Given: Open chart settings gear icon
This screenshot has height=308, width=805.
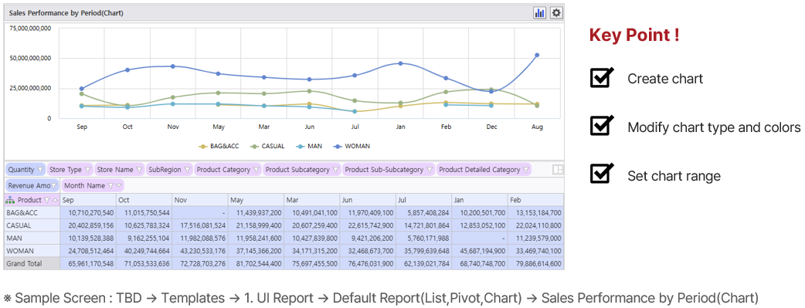Looking at the screenshot, I should click(556, 13).
